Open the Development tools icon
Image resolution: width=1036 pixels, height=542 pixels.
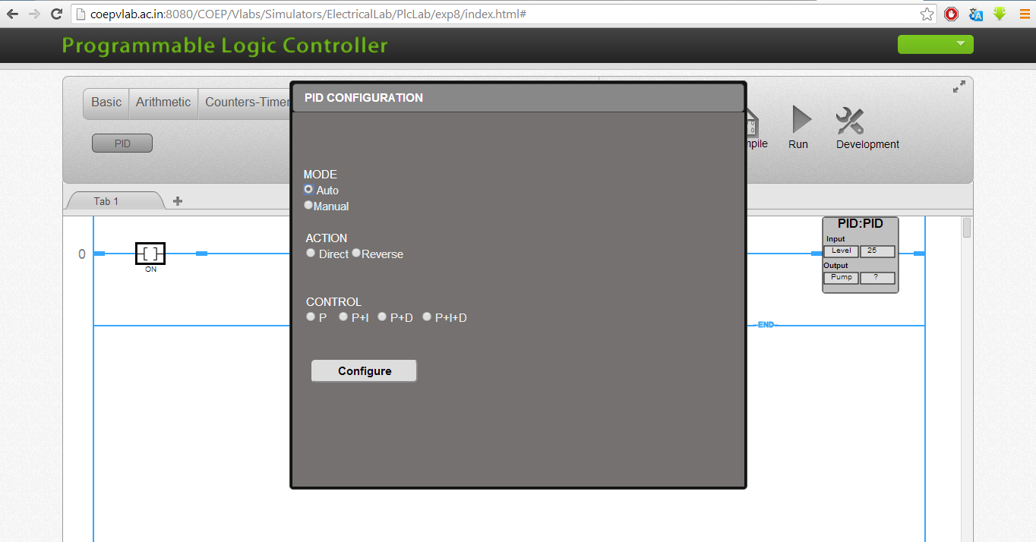850,121
